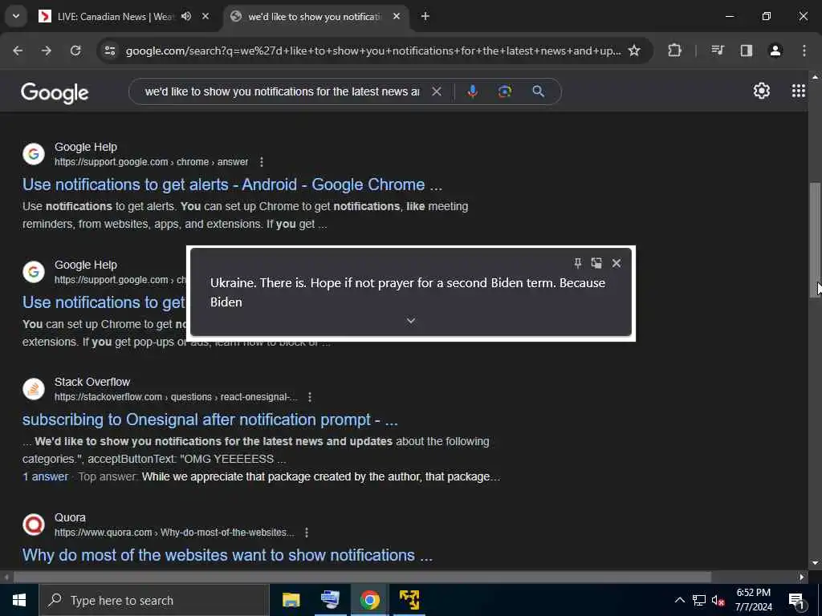Close the live caption overlay
822x616 pixels.
tap(616, 263)
